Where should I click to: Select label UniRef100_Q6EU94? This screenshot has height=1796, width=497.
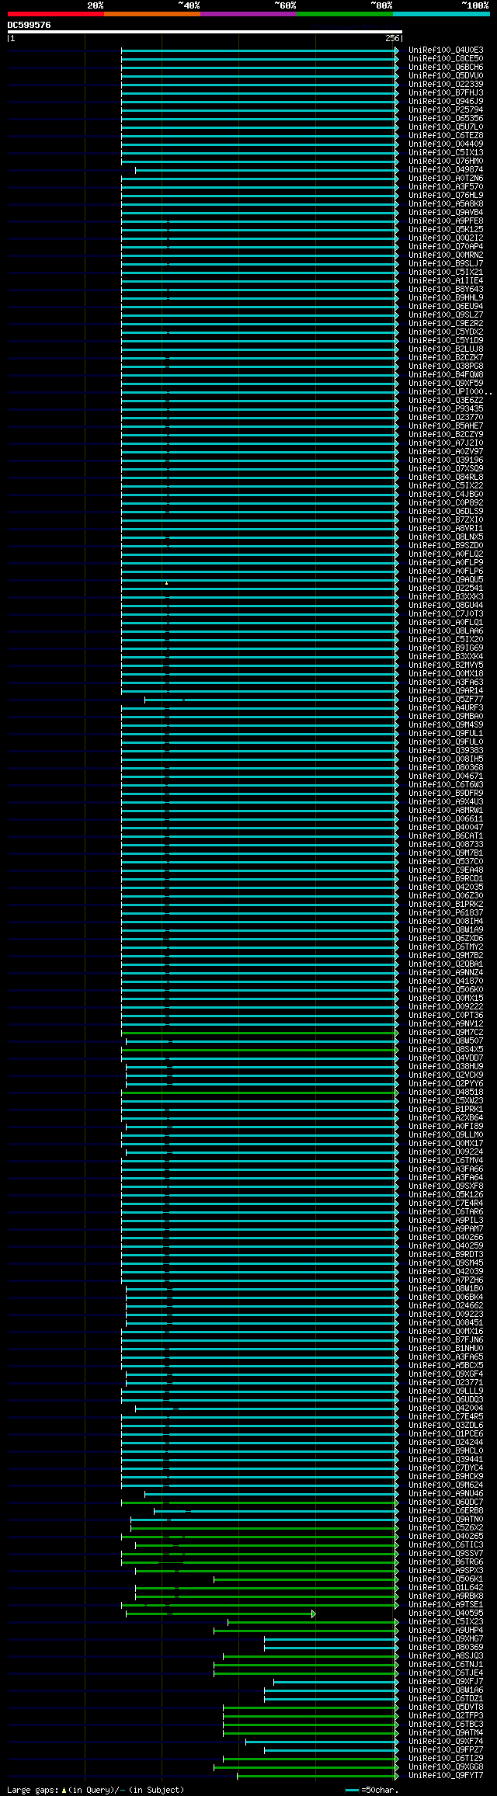coord(446,307)
